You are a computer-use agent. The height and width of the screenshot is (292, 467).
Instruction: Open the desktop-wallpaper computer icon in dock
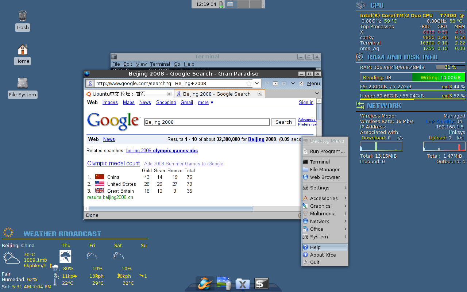click(224, 283)
